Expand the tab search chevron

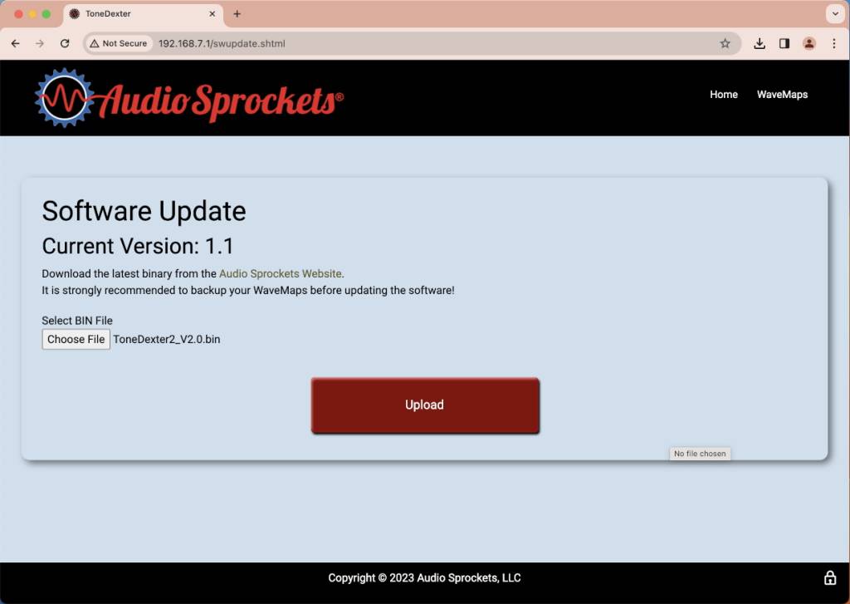point(835,13)
